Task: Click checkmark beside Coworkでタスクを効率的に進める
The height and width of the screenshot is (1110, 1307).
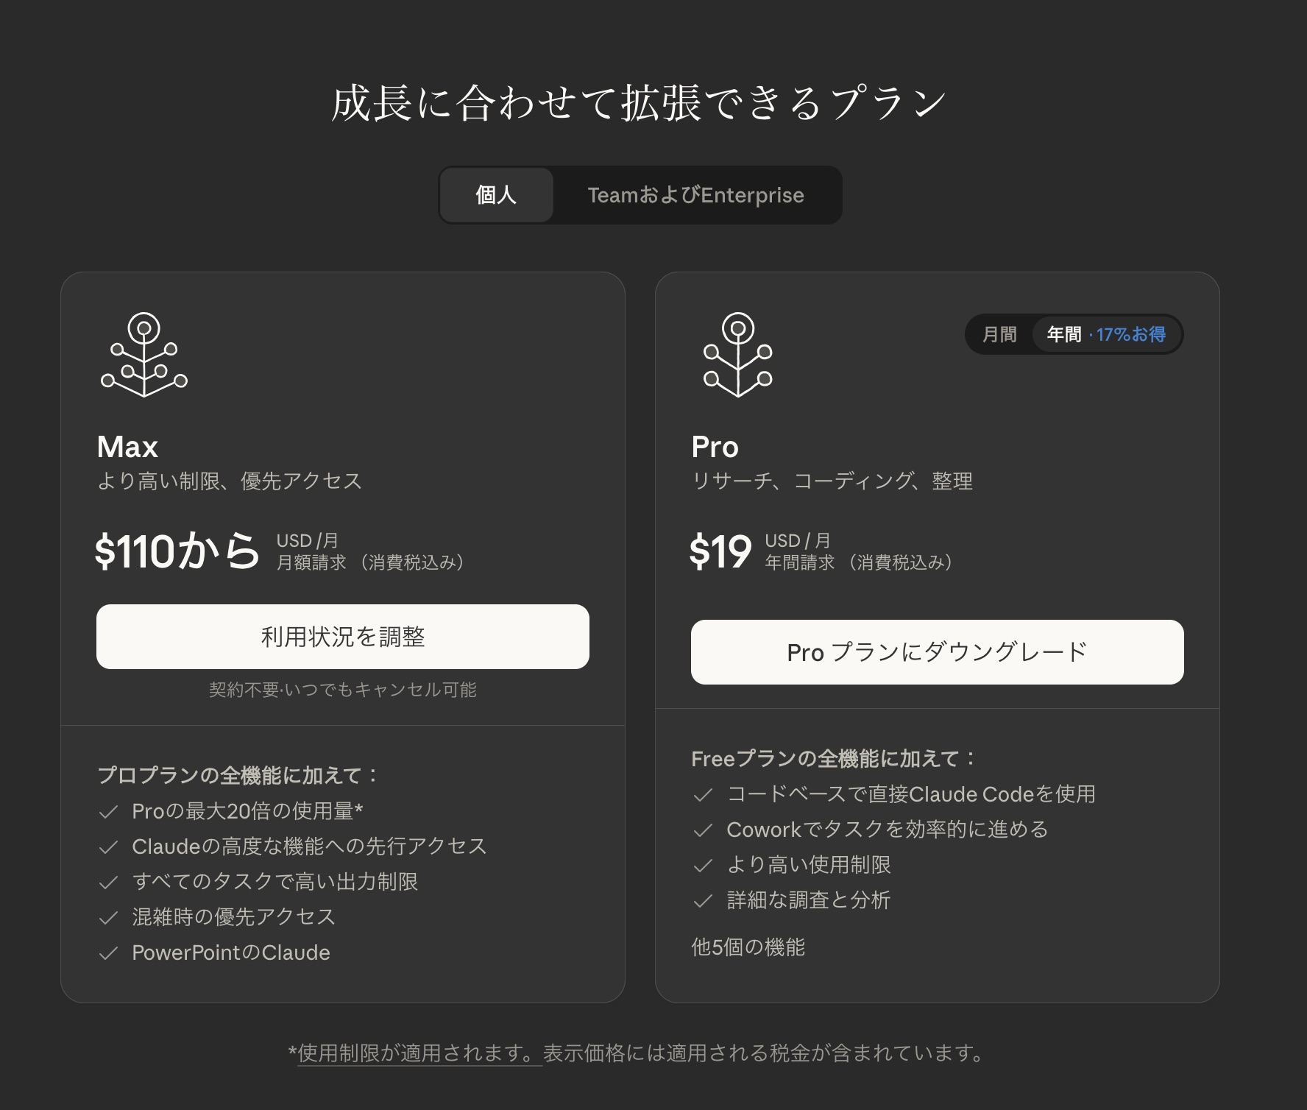Action: [703, 830]
